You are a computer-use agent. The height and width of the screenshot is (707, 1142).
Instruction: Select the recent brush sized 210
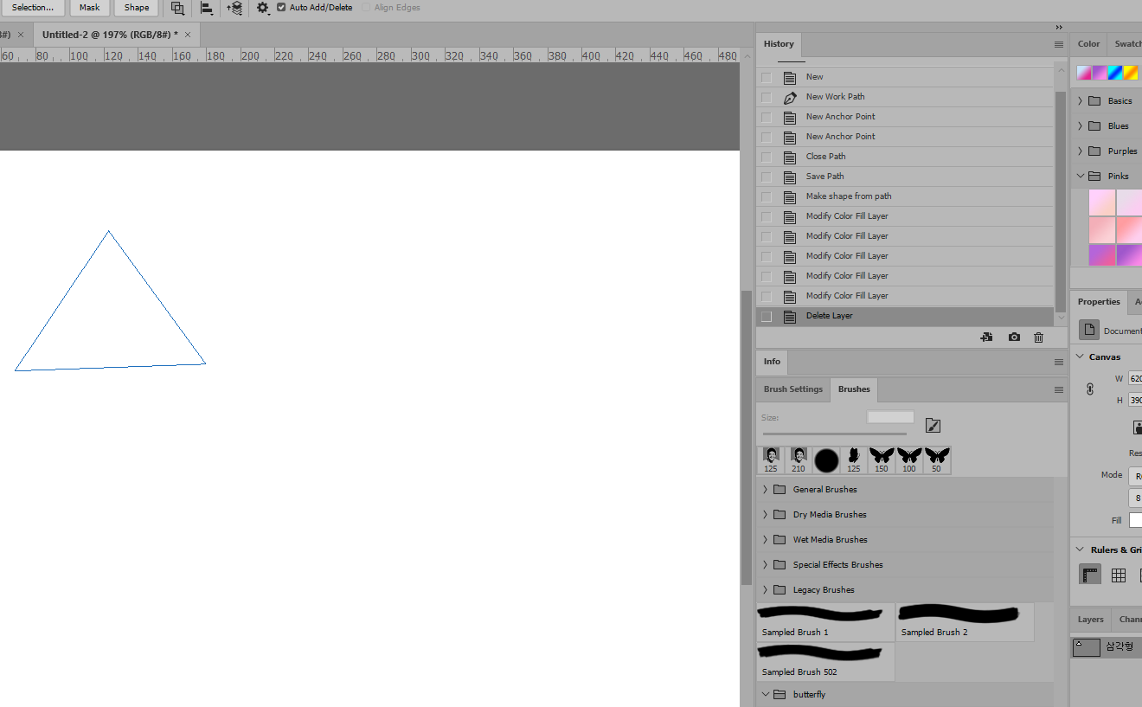[799, 460]
